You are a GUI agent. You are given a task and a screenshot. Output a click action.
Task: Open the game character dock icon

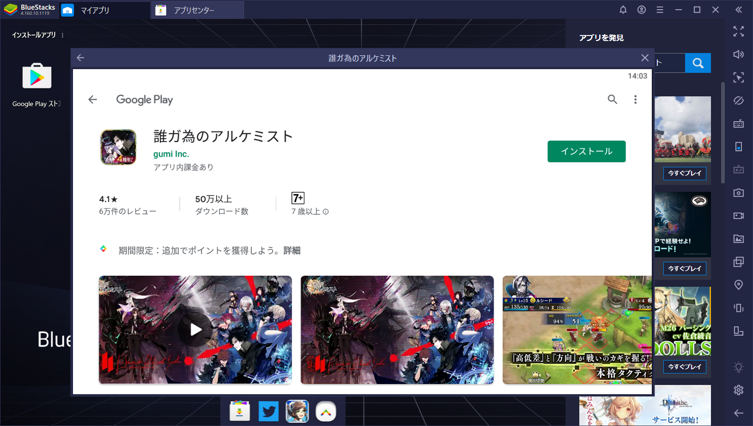pyautogui.click(x=297, y=411)
